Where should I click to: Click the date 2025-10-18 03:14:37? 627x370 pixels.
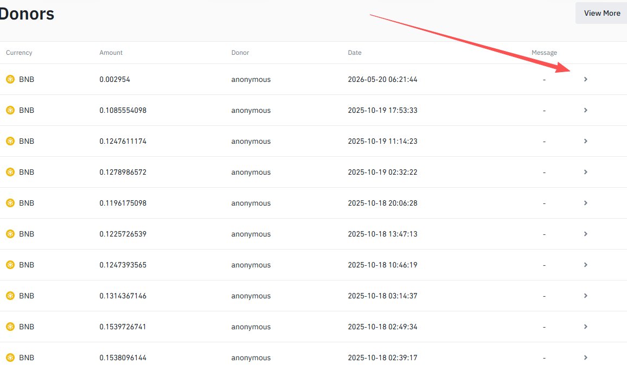coord(383,296)
